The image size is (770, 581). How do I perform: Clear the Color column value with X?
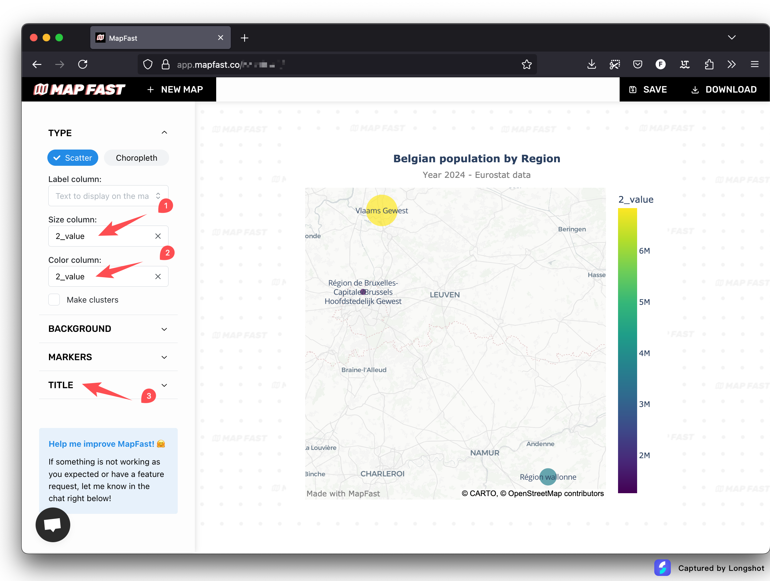[158, 276]
